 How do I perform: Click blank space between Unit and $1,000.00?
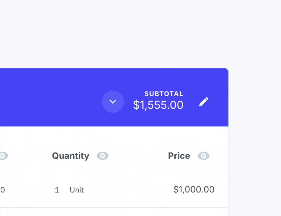coord(126,190)
